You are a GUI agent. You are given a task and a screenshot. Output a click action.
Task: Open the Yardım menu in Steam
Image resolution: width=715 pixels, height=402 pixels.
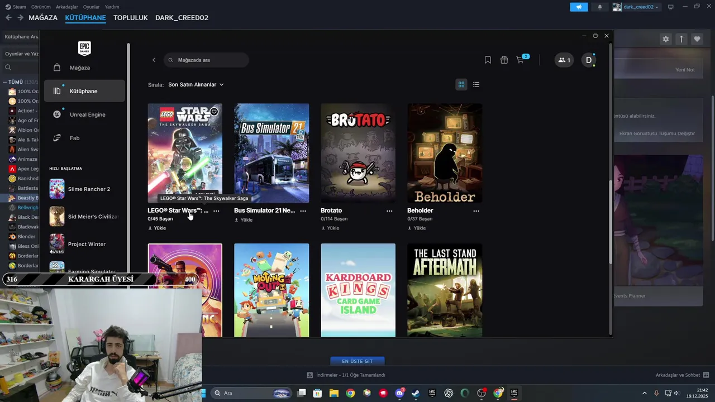(112, 7)
